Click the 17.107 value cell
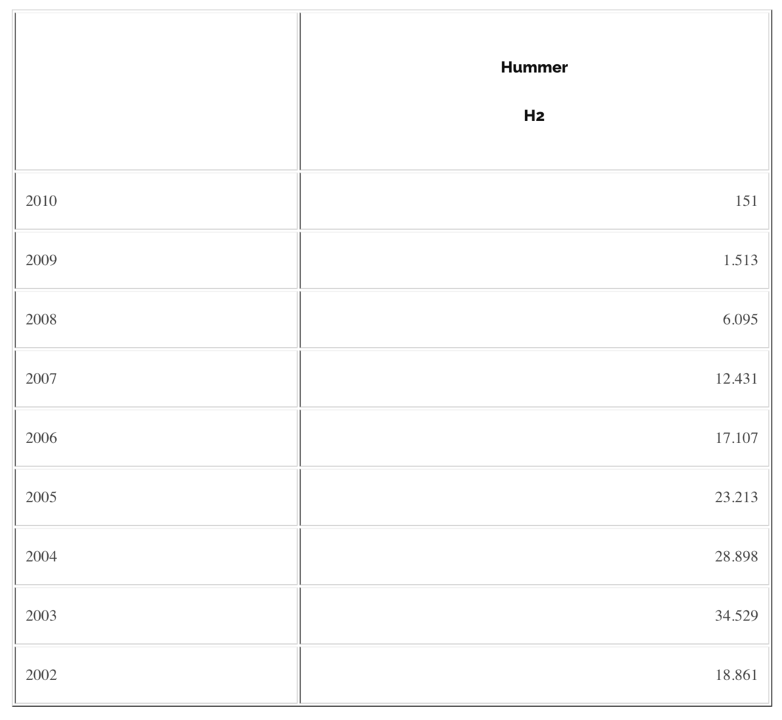Viewport: 782px width, 720px height. [736, 438]
